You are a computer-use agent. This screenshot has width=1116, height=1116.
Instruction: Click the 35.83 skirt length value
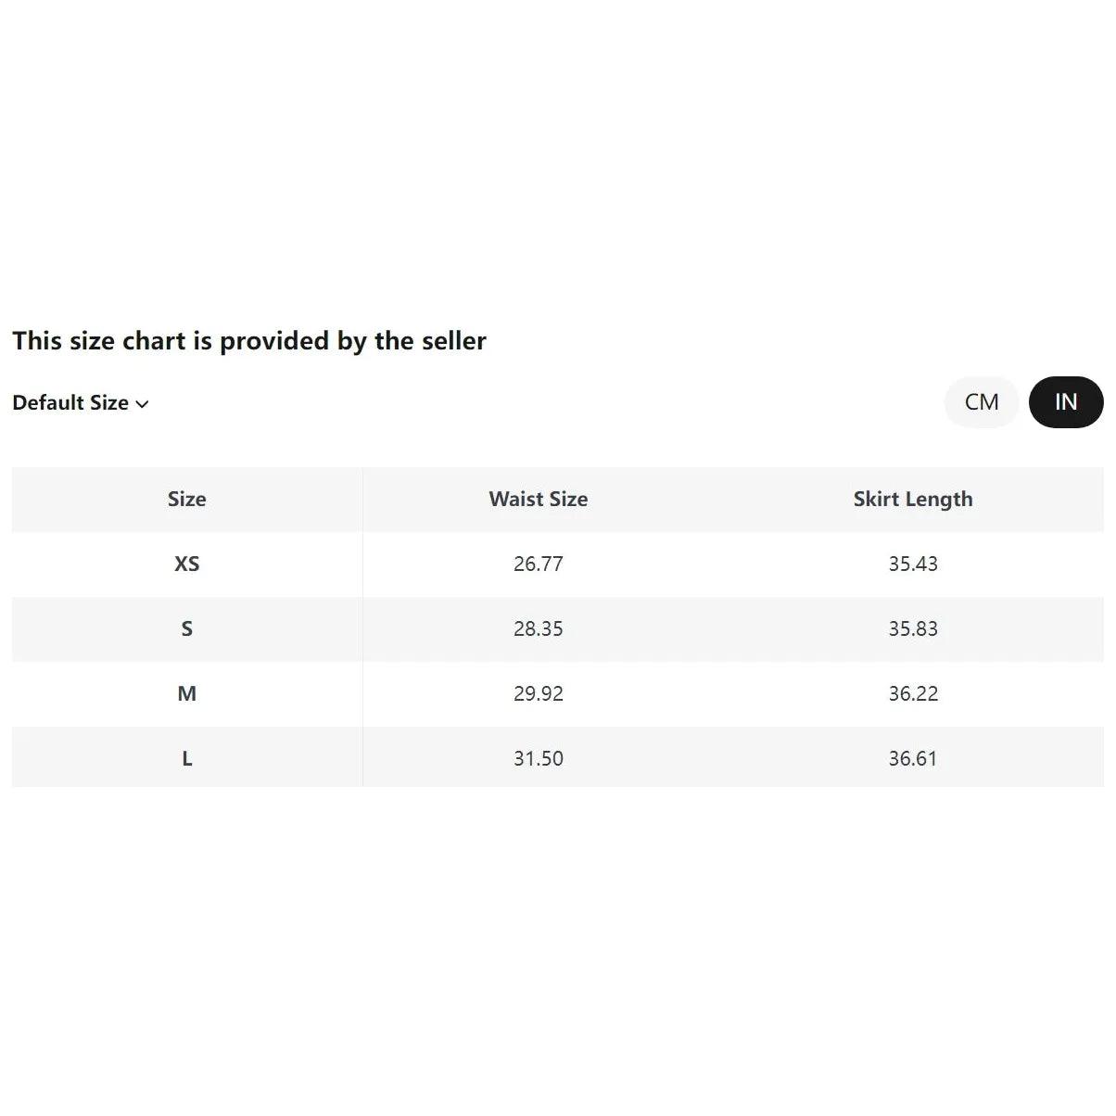click(x=913, y=628)
